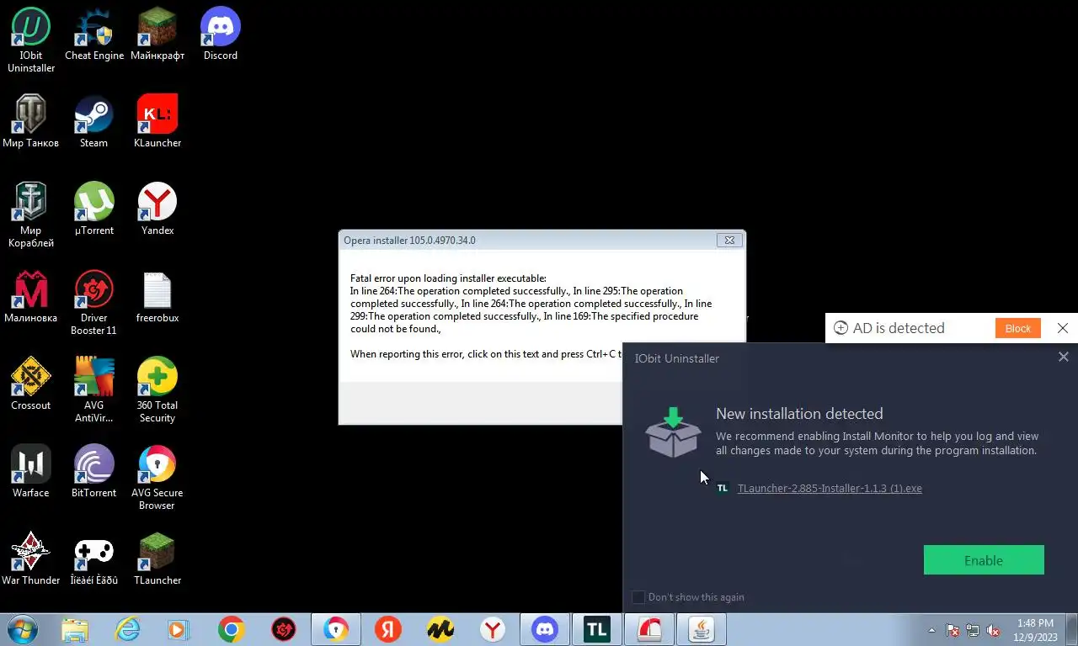Close the Opera installer error dialog
The height and width of the screenshot is (646, 1078).
(x=730, y=240)
